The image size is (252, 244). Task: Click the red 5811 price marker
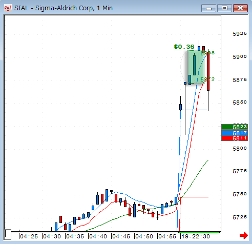pos(235,138)
